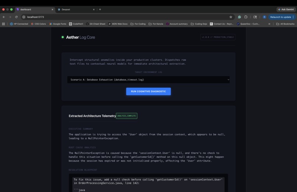This screenshot has width=297, height=192.
Task: Open the Extensions puzzle icon
Action: [x=246, y=17]
